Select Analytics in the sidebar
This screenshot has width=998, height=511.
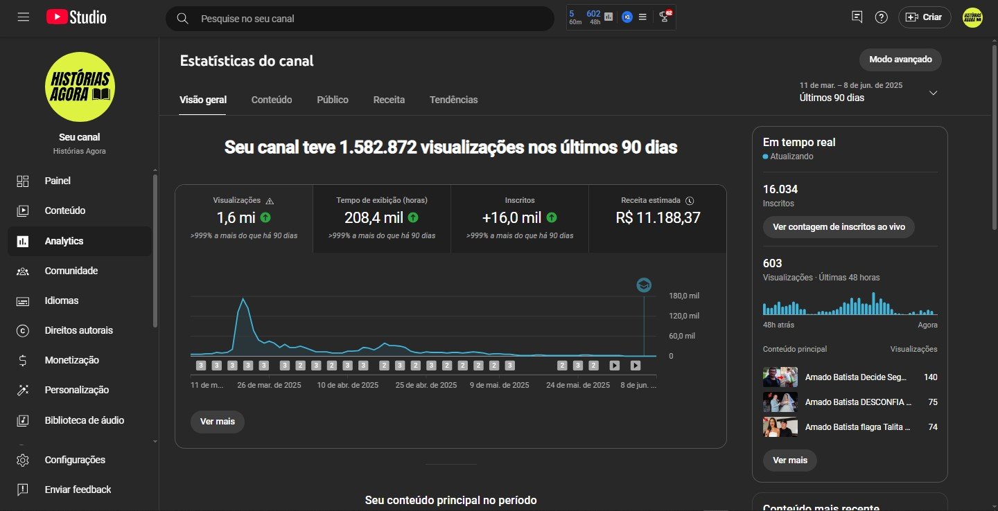point(80,241)
